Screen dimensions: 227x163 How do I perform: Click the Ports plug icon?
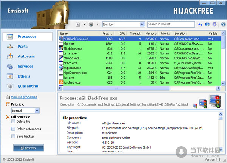pos(10,47)
